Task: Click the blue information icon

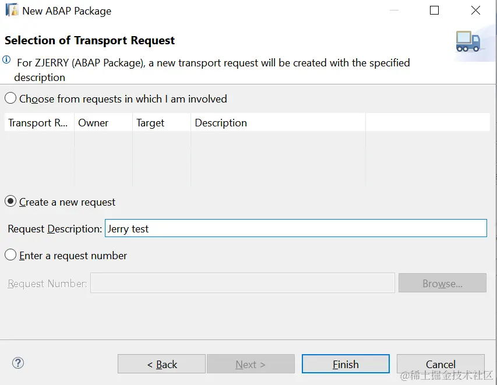Action: [6, 60]
